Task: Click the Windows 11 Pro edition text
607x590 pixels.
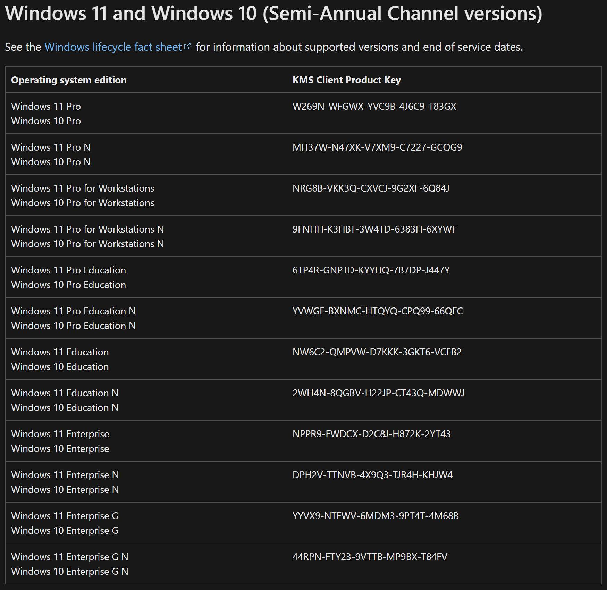Action: [46, 106]
